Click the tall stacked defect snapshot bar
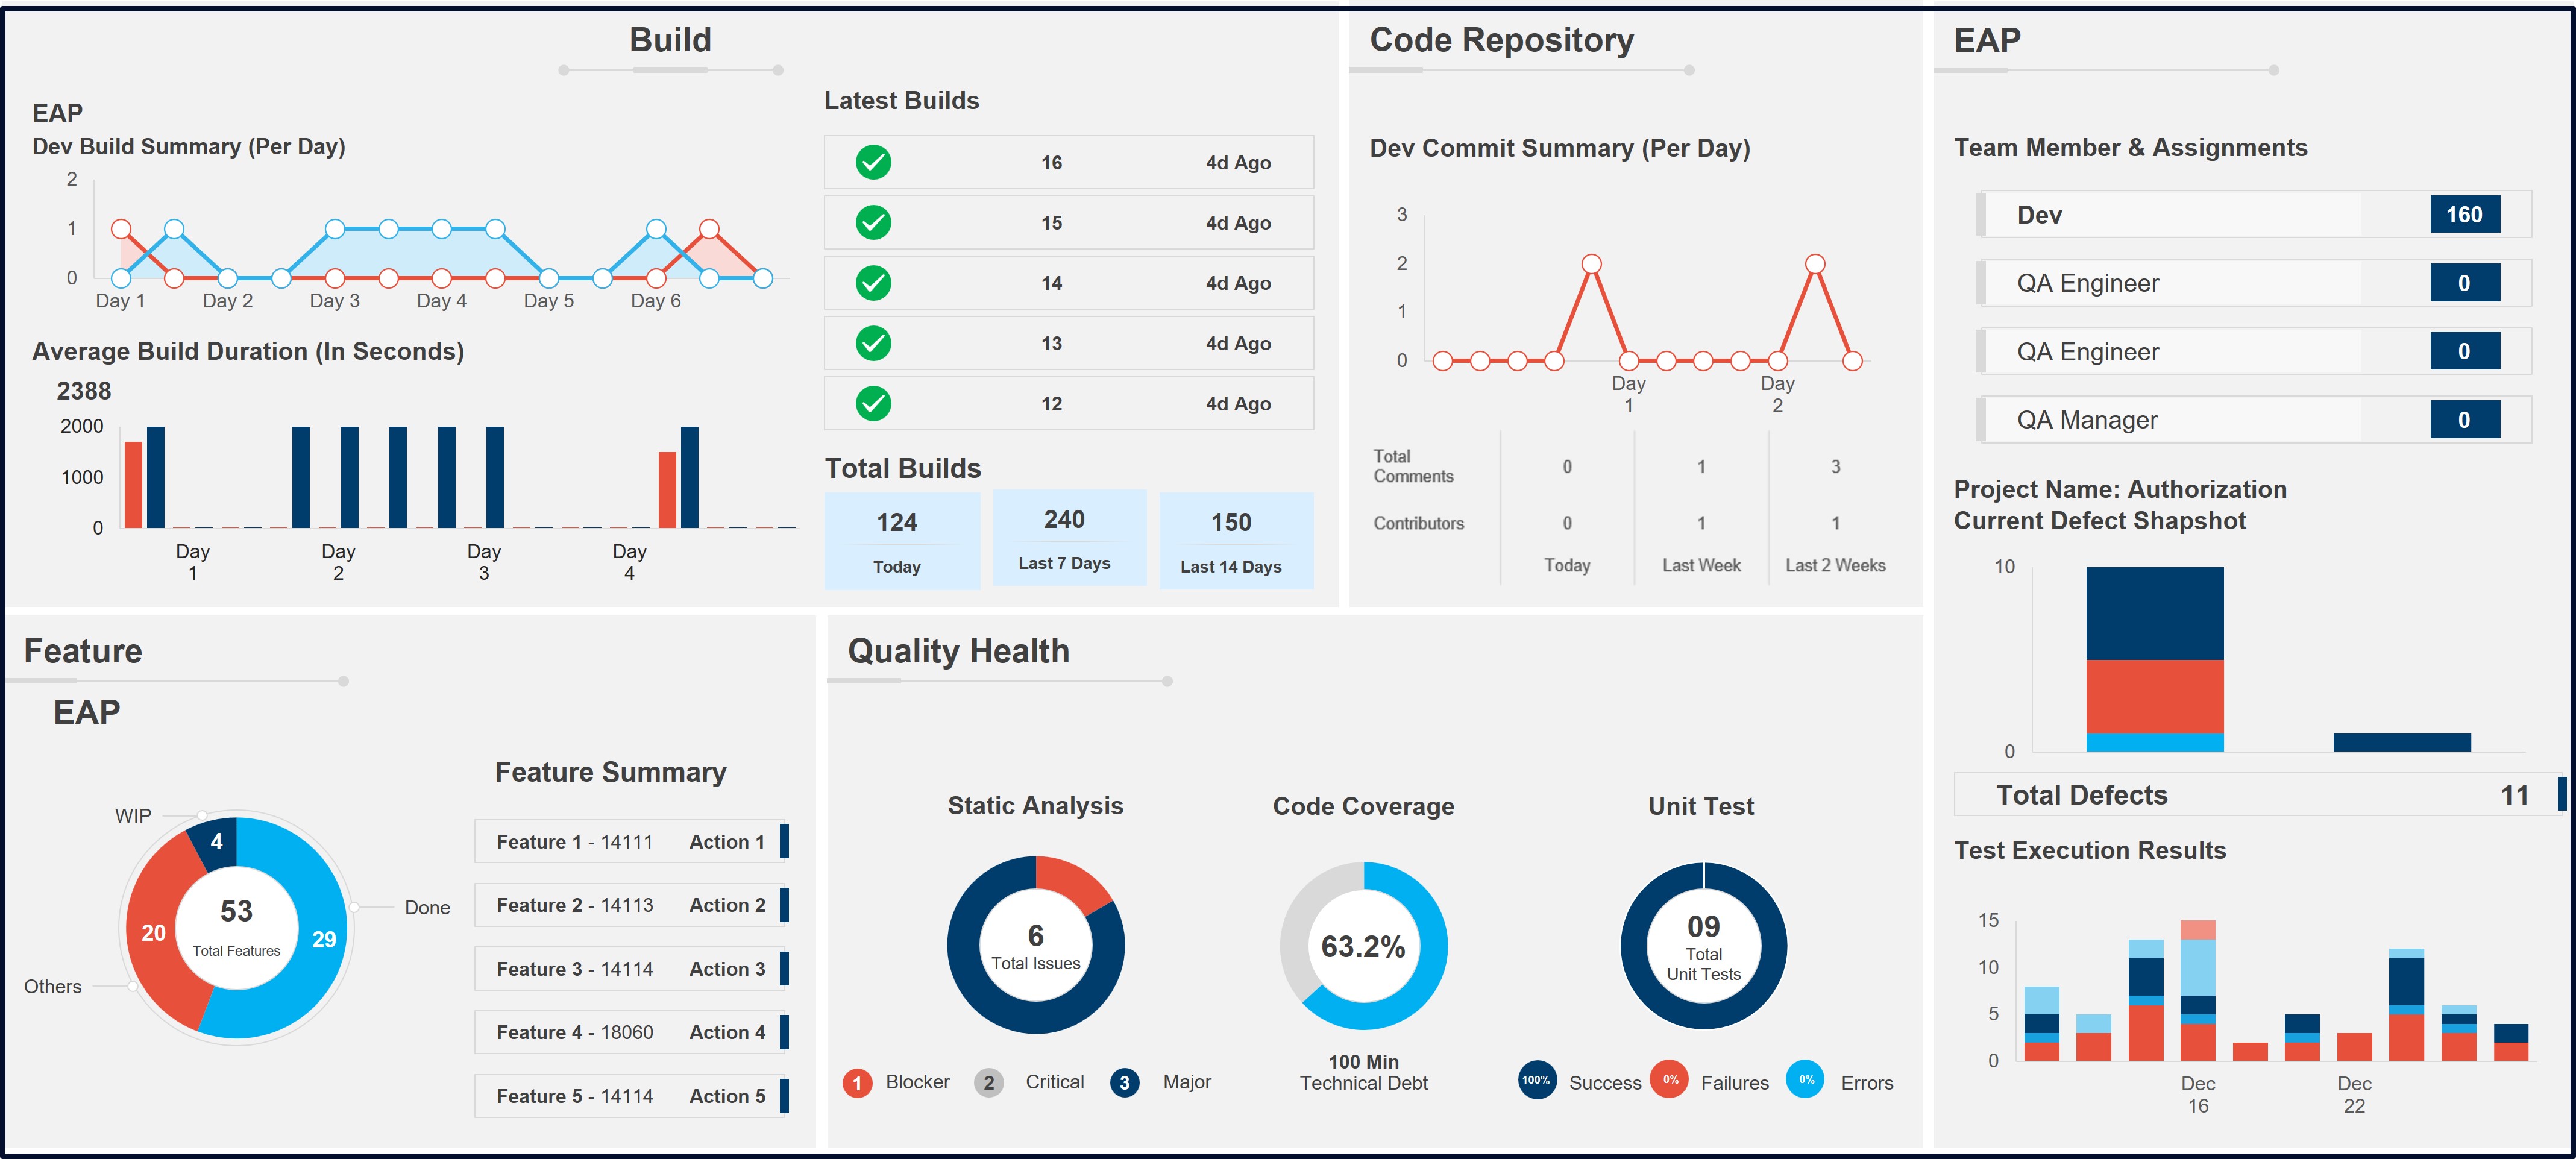The height and width of the screenshot is (1159, 2576). [2154, 659]
